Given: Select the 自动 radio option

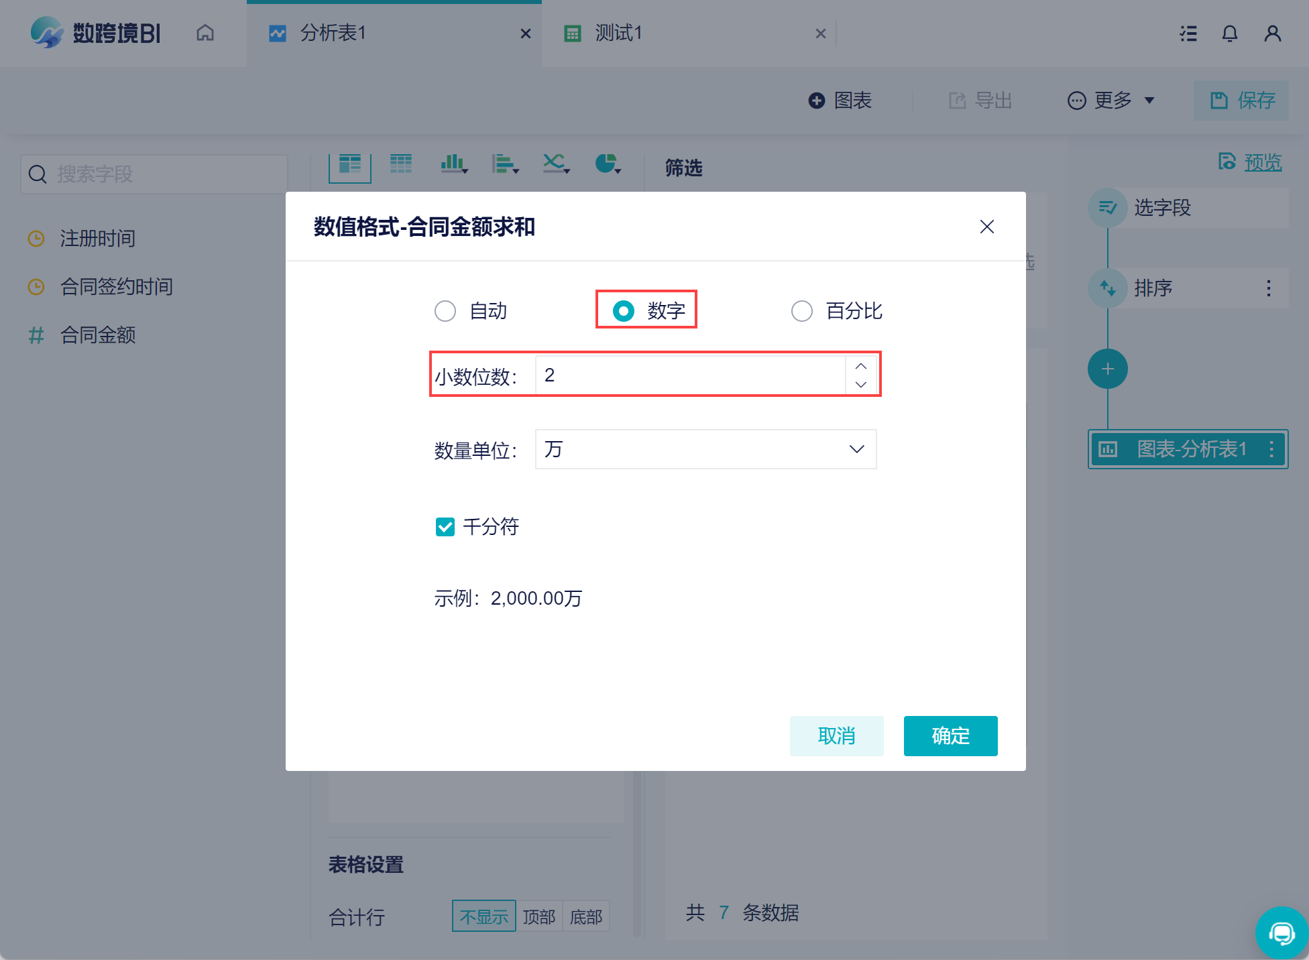Looking at the screenshot, I should point(445,311).
